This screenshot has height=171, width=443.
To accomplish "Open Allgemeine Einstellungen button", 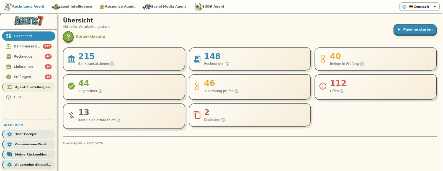I will click(x=29, y=165).
